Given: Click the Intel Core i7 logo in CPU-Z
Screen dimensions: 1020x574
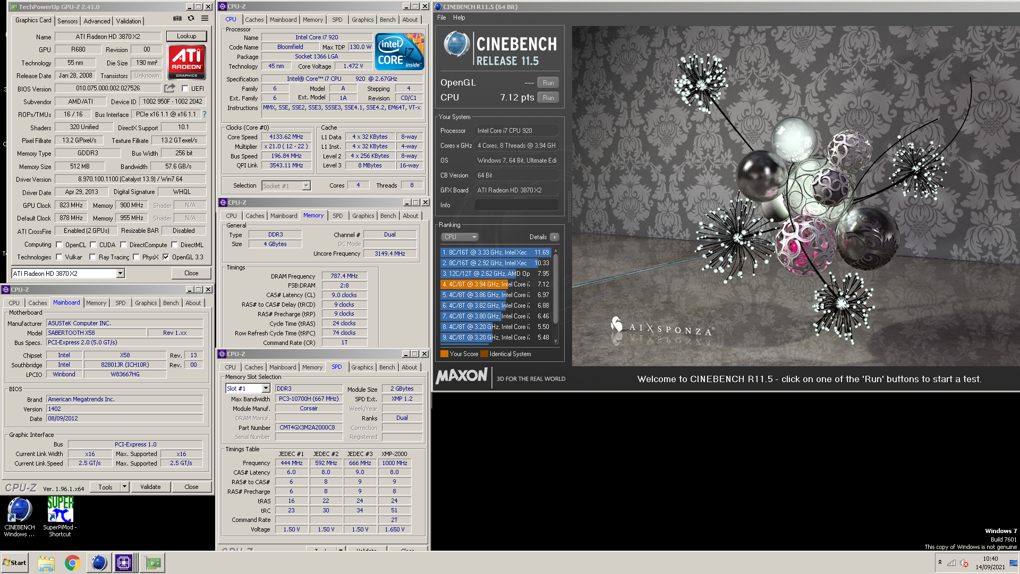Looking at the screenshot, I should (399, 52).
